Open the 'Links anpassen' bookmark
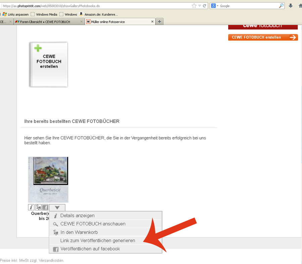The width and height of the screenshot is (302, 264). point(15,14)
